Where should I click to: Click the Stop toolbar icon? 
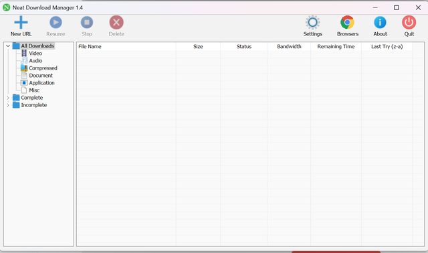(x=87, y=22)
